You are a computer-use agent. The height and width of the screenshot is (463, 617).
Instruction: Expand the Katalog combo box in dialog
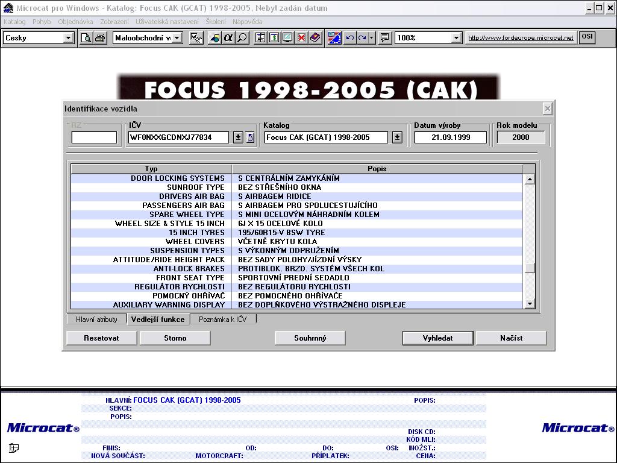397,137
